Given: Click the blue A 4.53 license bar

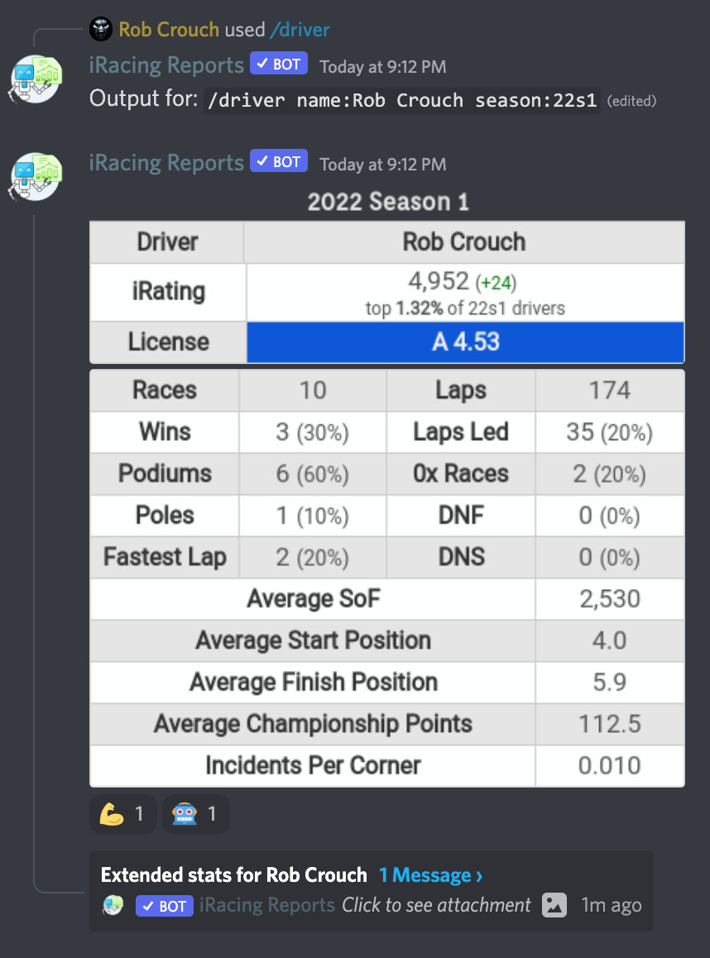Looking at the screenshot, I should pyautogui.click(x=465, y=342).
